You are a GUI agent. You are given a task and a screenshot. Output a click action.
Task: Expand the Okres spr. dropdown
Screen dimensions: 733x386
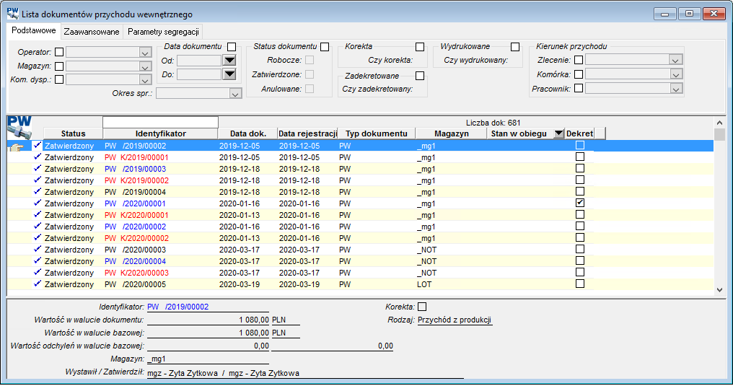click(235, 94)
